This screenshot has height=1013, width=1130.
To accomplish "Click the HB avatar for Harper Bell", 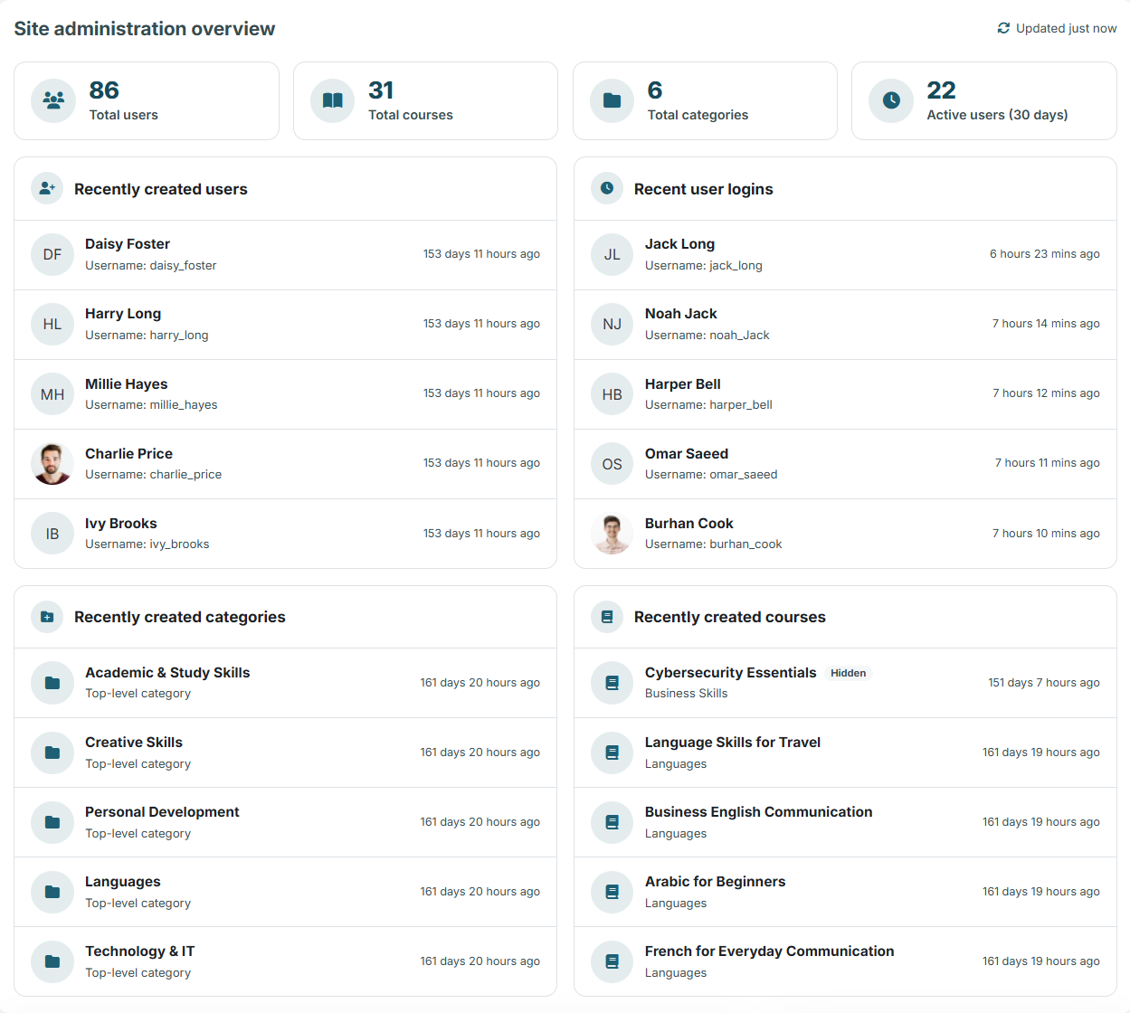I will click(612, 394).
